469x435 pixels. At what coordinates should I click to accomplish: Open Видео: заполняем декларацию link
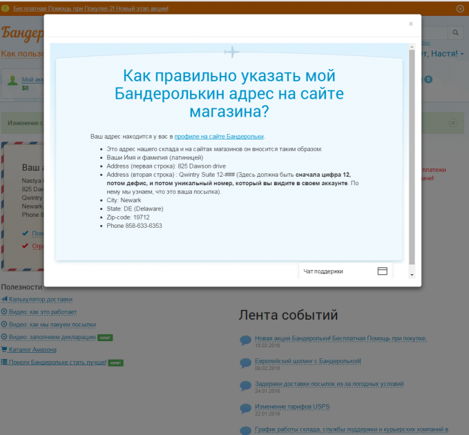[x=52, y=337]
